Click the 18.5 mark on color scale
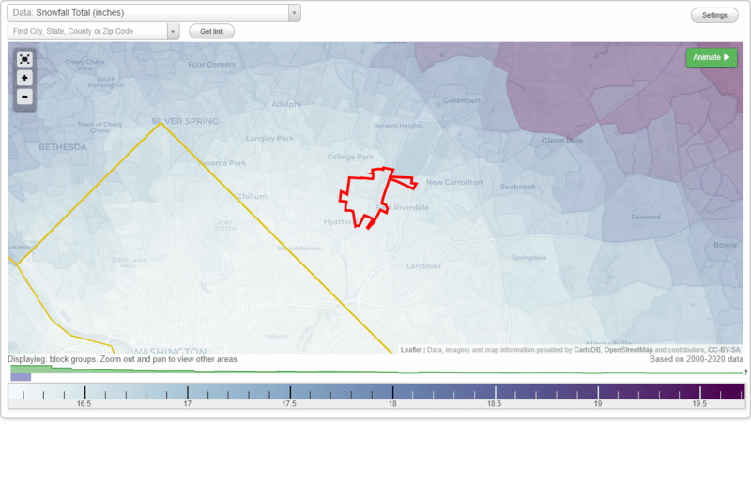 (495, 403)
